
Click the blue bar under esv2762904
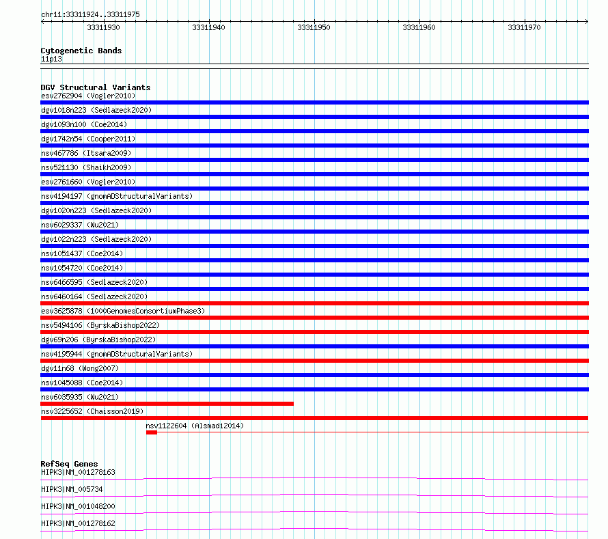tap(314, 102)
